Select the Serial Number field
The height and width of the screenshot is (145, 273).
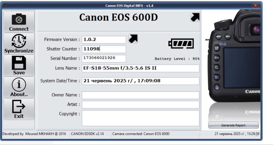pyautogui.click(x=104, y=58)
